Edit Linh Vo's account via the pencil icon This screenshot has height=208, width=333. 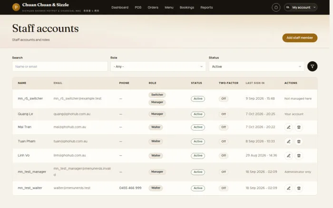click(289, 156)
